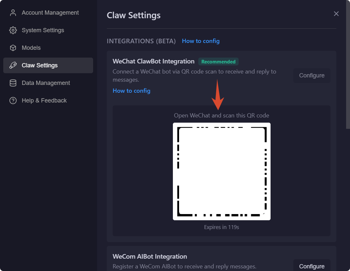The image size is (350, 271).
Task: Open How to config link beside Integrations header
Action: (201, 41)
